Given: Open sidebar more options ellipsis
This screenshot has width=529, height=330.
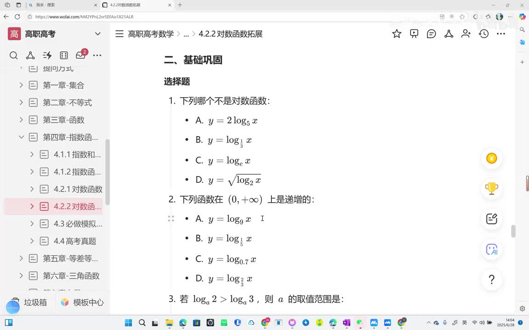Looking at the screenshot, I should tap(97, 55).
